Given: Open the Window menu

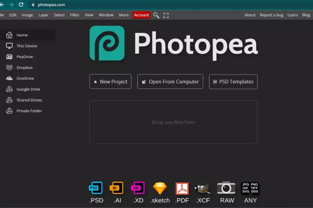Looking at the screenshot, I should point(106,15).
